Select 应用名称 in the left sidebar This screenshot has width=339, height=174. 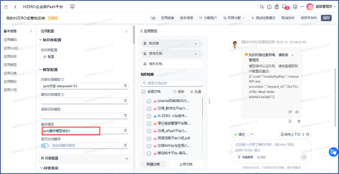tap(10, 57)
